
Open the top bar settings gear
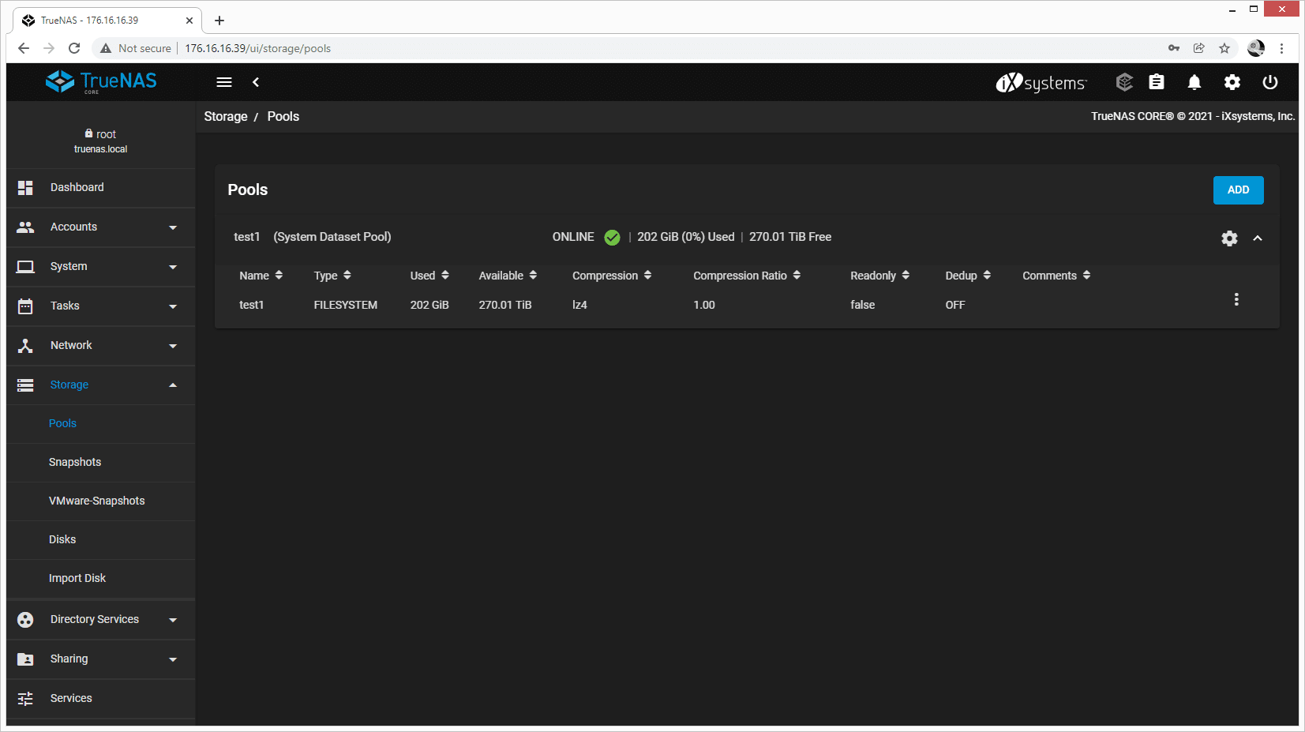1232,82
